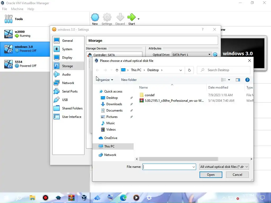Click the Search Desktop field

pyautogui.click(x=223, y=70)
